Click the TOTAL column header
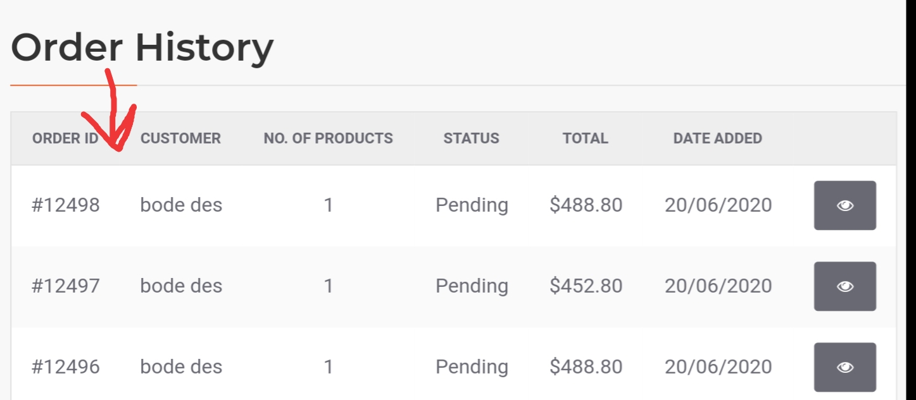This screenshot has height=400, width=916. (x=586, y=138)
